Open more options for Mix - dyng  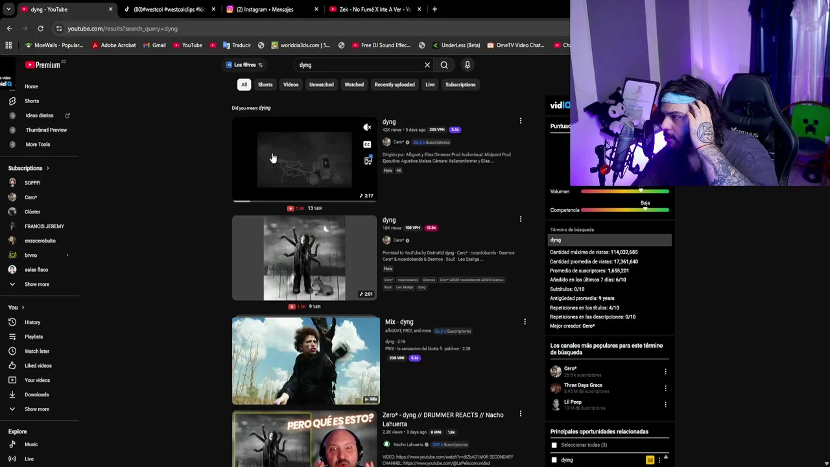pyautogui.click(x=525, y=322)
